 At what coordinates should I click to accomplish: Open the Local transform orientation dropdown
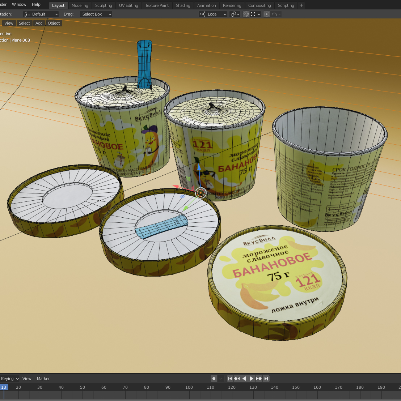[213, 14]
